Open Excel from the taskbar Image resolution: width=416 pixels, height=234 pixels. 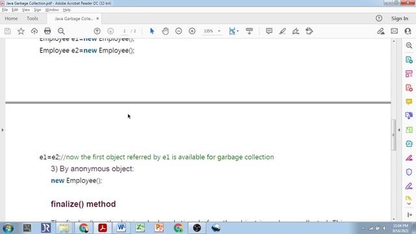(x=140, y=228)
